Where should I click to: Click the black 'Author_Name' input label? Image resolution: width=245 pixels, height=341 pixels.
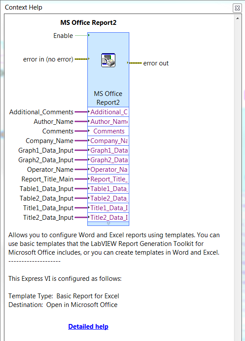click(53, 122)
